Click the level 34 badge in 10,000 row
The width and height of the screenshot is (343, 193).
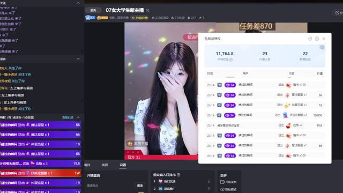point(230,115)
